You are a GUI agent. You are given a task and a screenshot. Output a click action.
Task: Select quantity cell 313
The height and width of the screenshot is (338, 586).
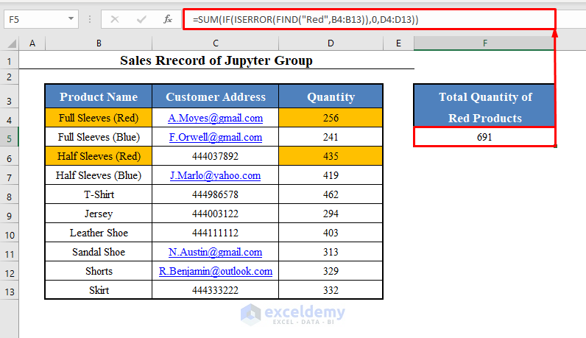point(331,252)
